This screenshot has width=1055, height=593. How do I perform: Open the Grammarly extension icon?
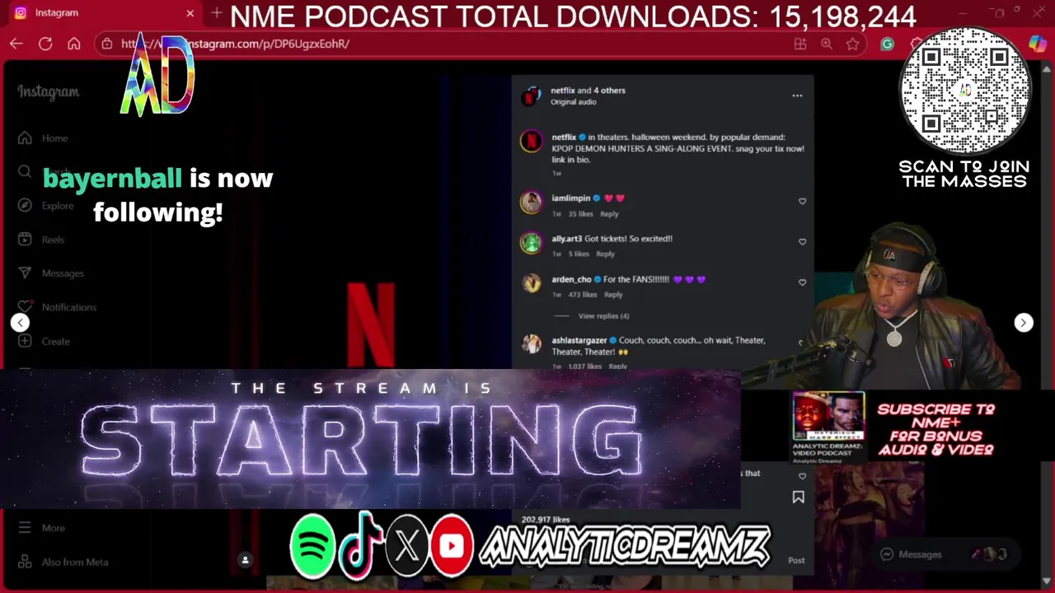click(887, 44)
